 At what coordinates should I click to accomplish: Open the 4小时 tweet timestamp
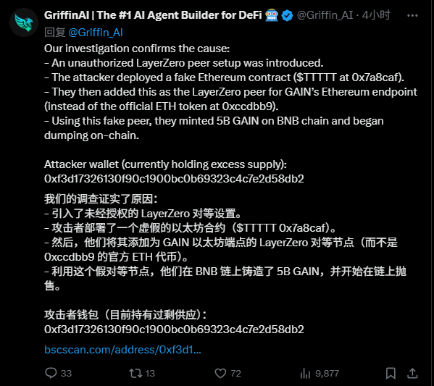(376, 15)
